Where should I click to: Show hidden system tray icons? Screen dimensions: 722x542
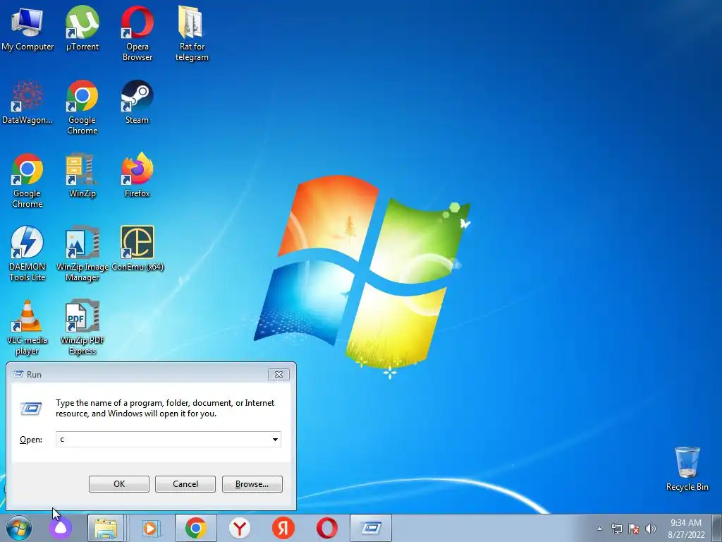(x=599, y=529)
